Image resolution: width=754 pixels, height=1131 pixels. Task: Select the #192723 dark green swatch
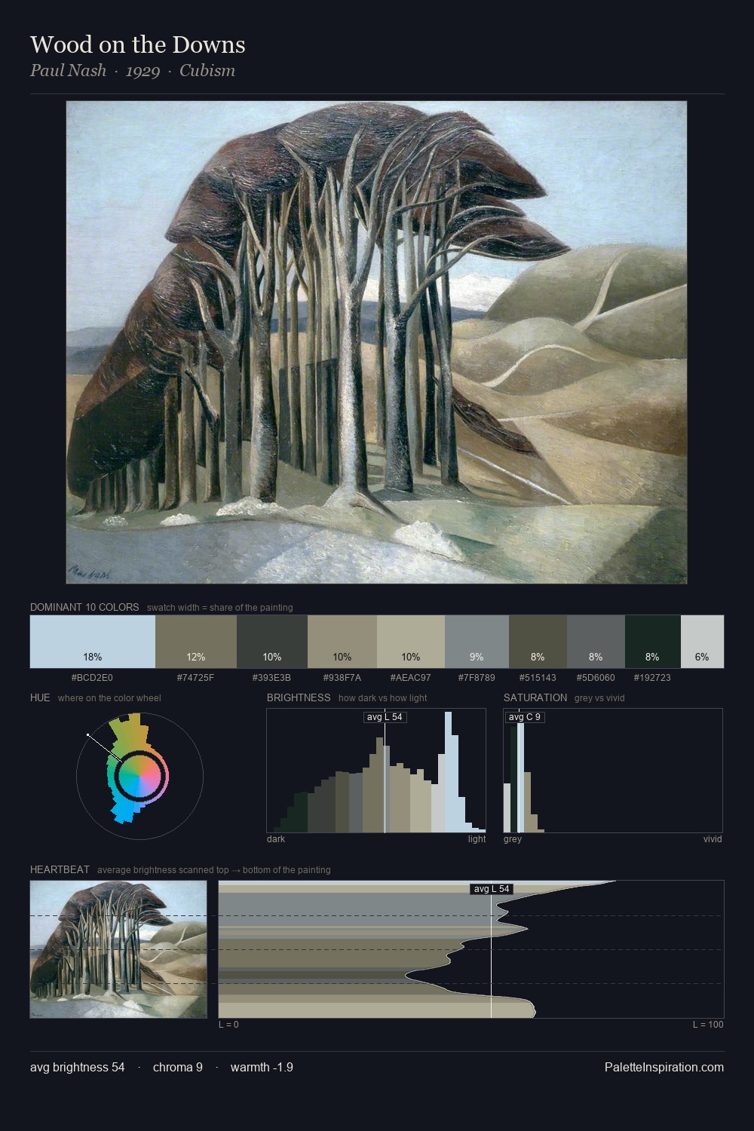653,642
